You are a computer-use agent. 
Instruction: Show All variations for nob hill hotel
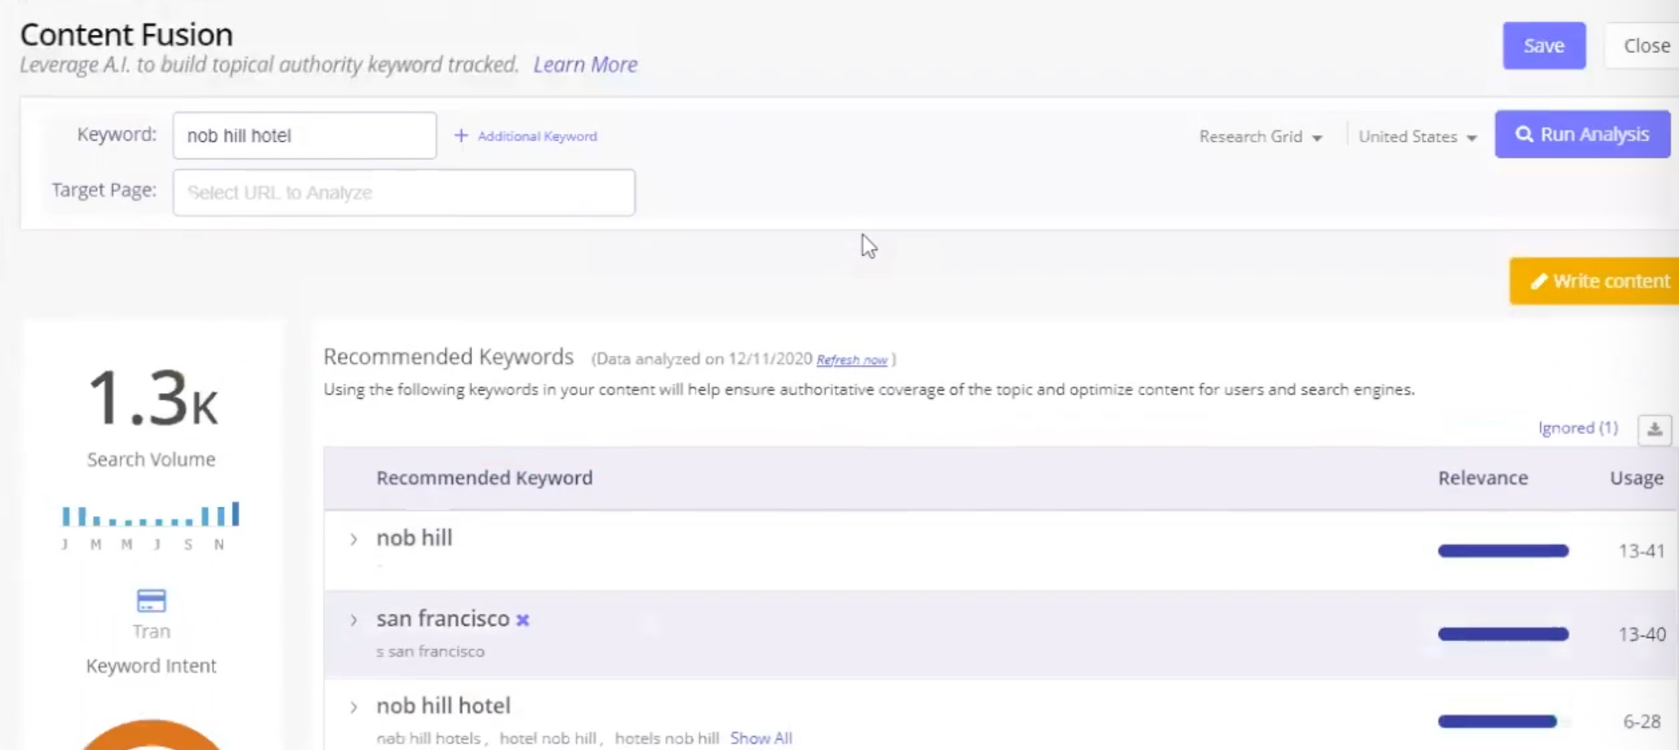761,738
